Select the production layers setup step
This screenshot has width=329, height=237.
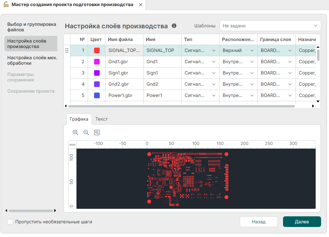[x=31, y=43]
